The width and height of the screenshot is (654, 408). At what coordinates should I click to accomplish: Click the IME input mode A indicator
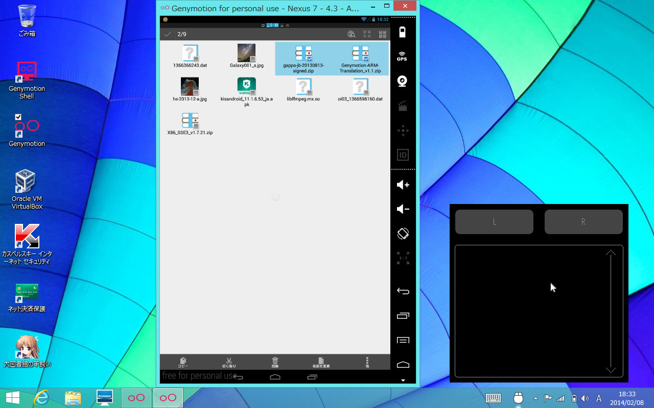599,398
